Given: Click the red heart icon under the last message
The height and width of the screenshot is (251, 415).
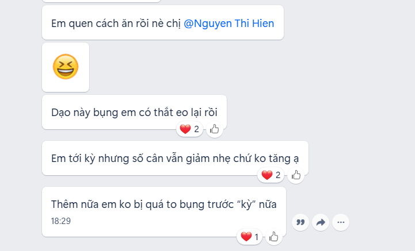Looking at the screenshot, I should point(246,237).
